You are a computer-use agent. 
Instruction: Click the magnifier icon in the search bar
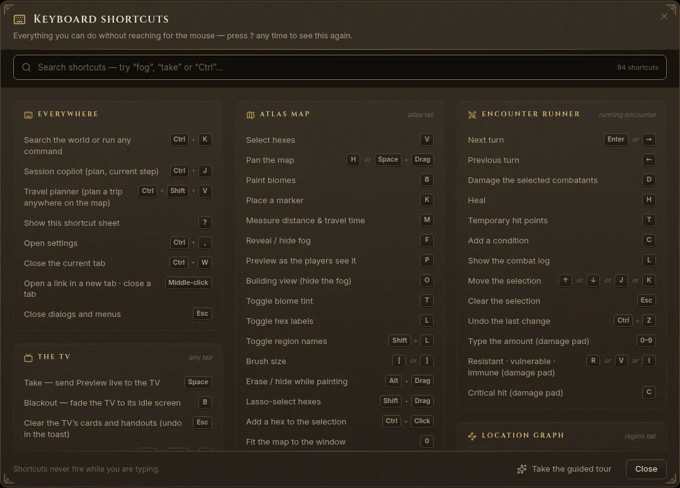[x=26, y=67]
